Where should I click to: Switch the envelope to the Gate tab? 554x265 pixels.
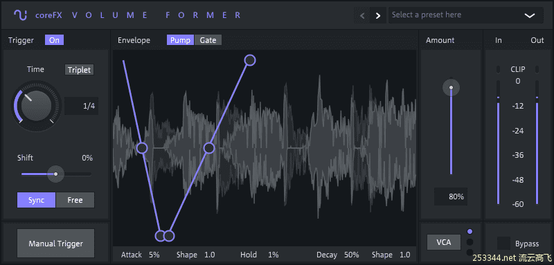(x=208, y=40)
